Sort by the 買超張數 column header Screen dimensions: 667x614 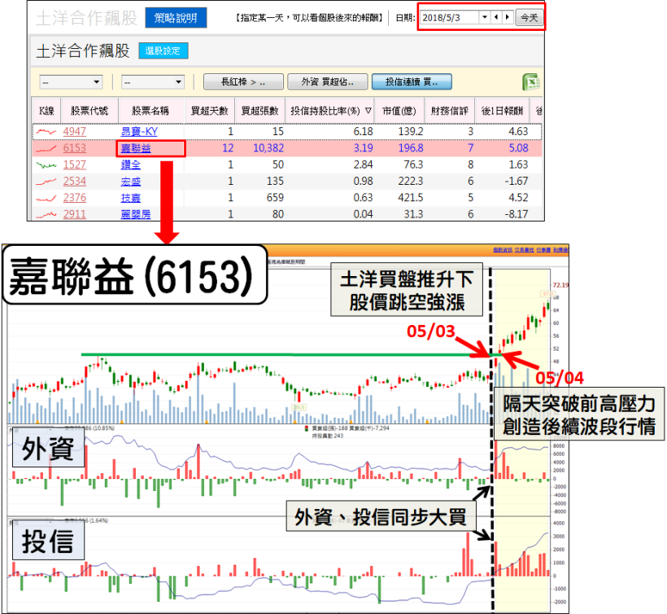[x=260, y=111]
